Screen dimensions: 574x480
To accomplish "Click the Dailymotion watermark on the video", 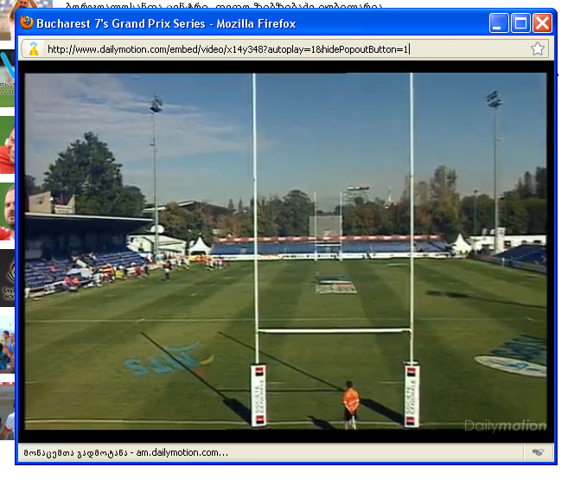I will pyautogui.click(x=505, y=425).
